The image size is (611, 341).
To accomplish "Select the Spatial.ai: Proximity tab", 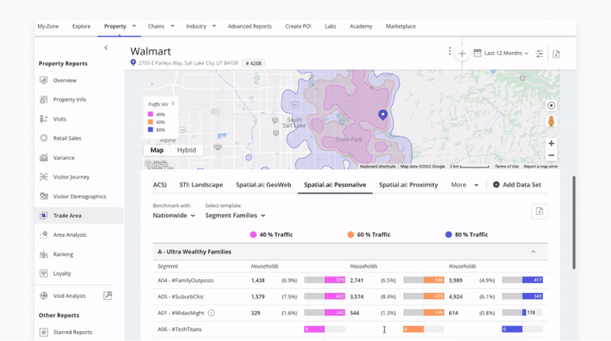I will [409, 185].
